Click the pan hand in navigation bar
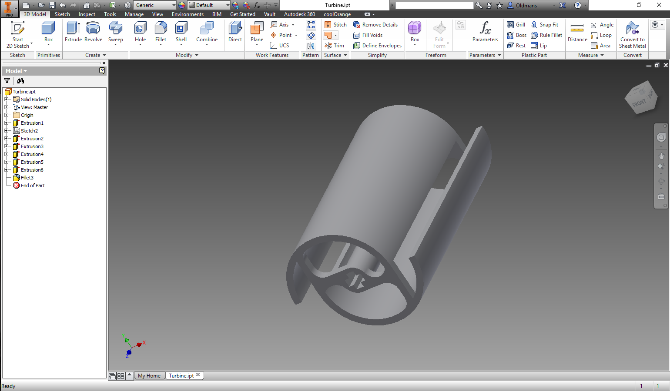The image size is (670, 391). (x=661, y=156)
